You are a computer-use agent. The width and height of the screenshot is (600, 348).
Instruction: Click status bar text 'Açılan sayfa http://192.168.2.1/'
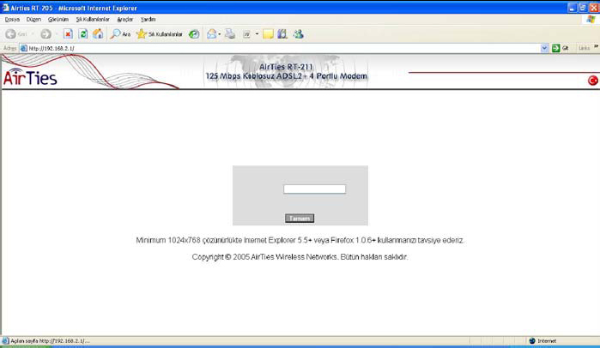tap(50, 341)
